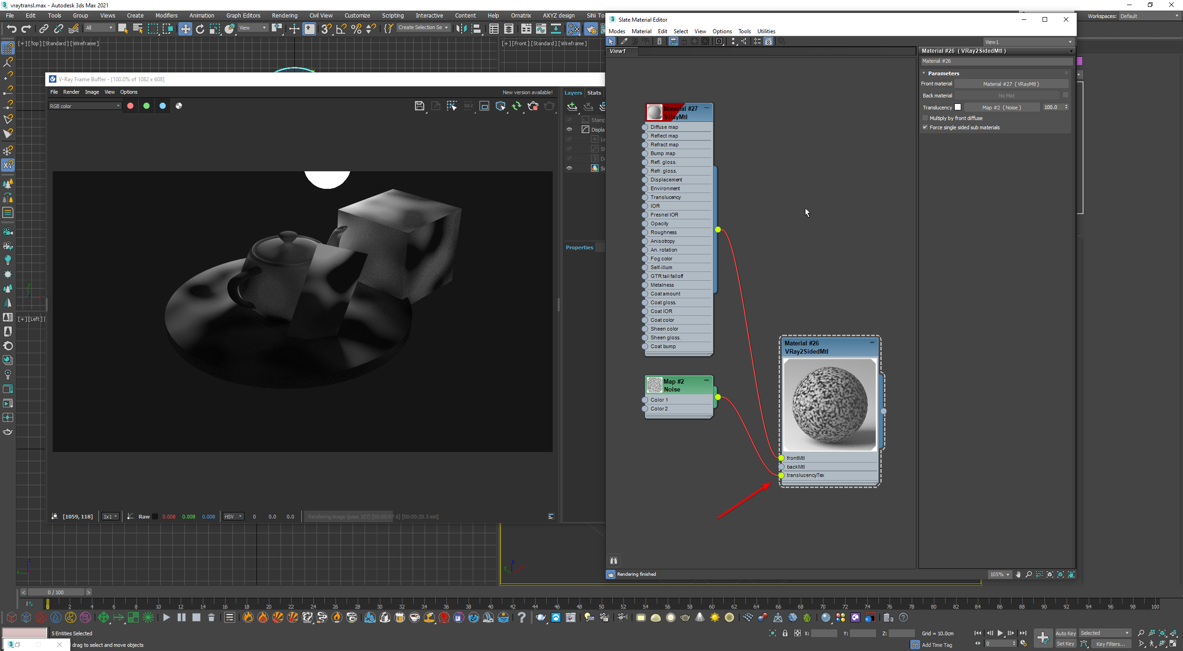Click the Animation menu item
Image resolution: width=1183 pixels, height=651 pixels.
(x=201, y=15)
